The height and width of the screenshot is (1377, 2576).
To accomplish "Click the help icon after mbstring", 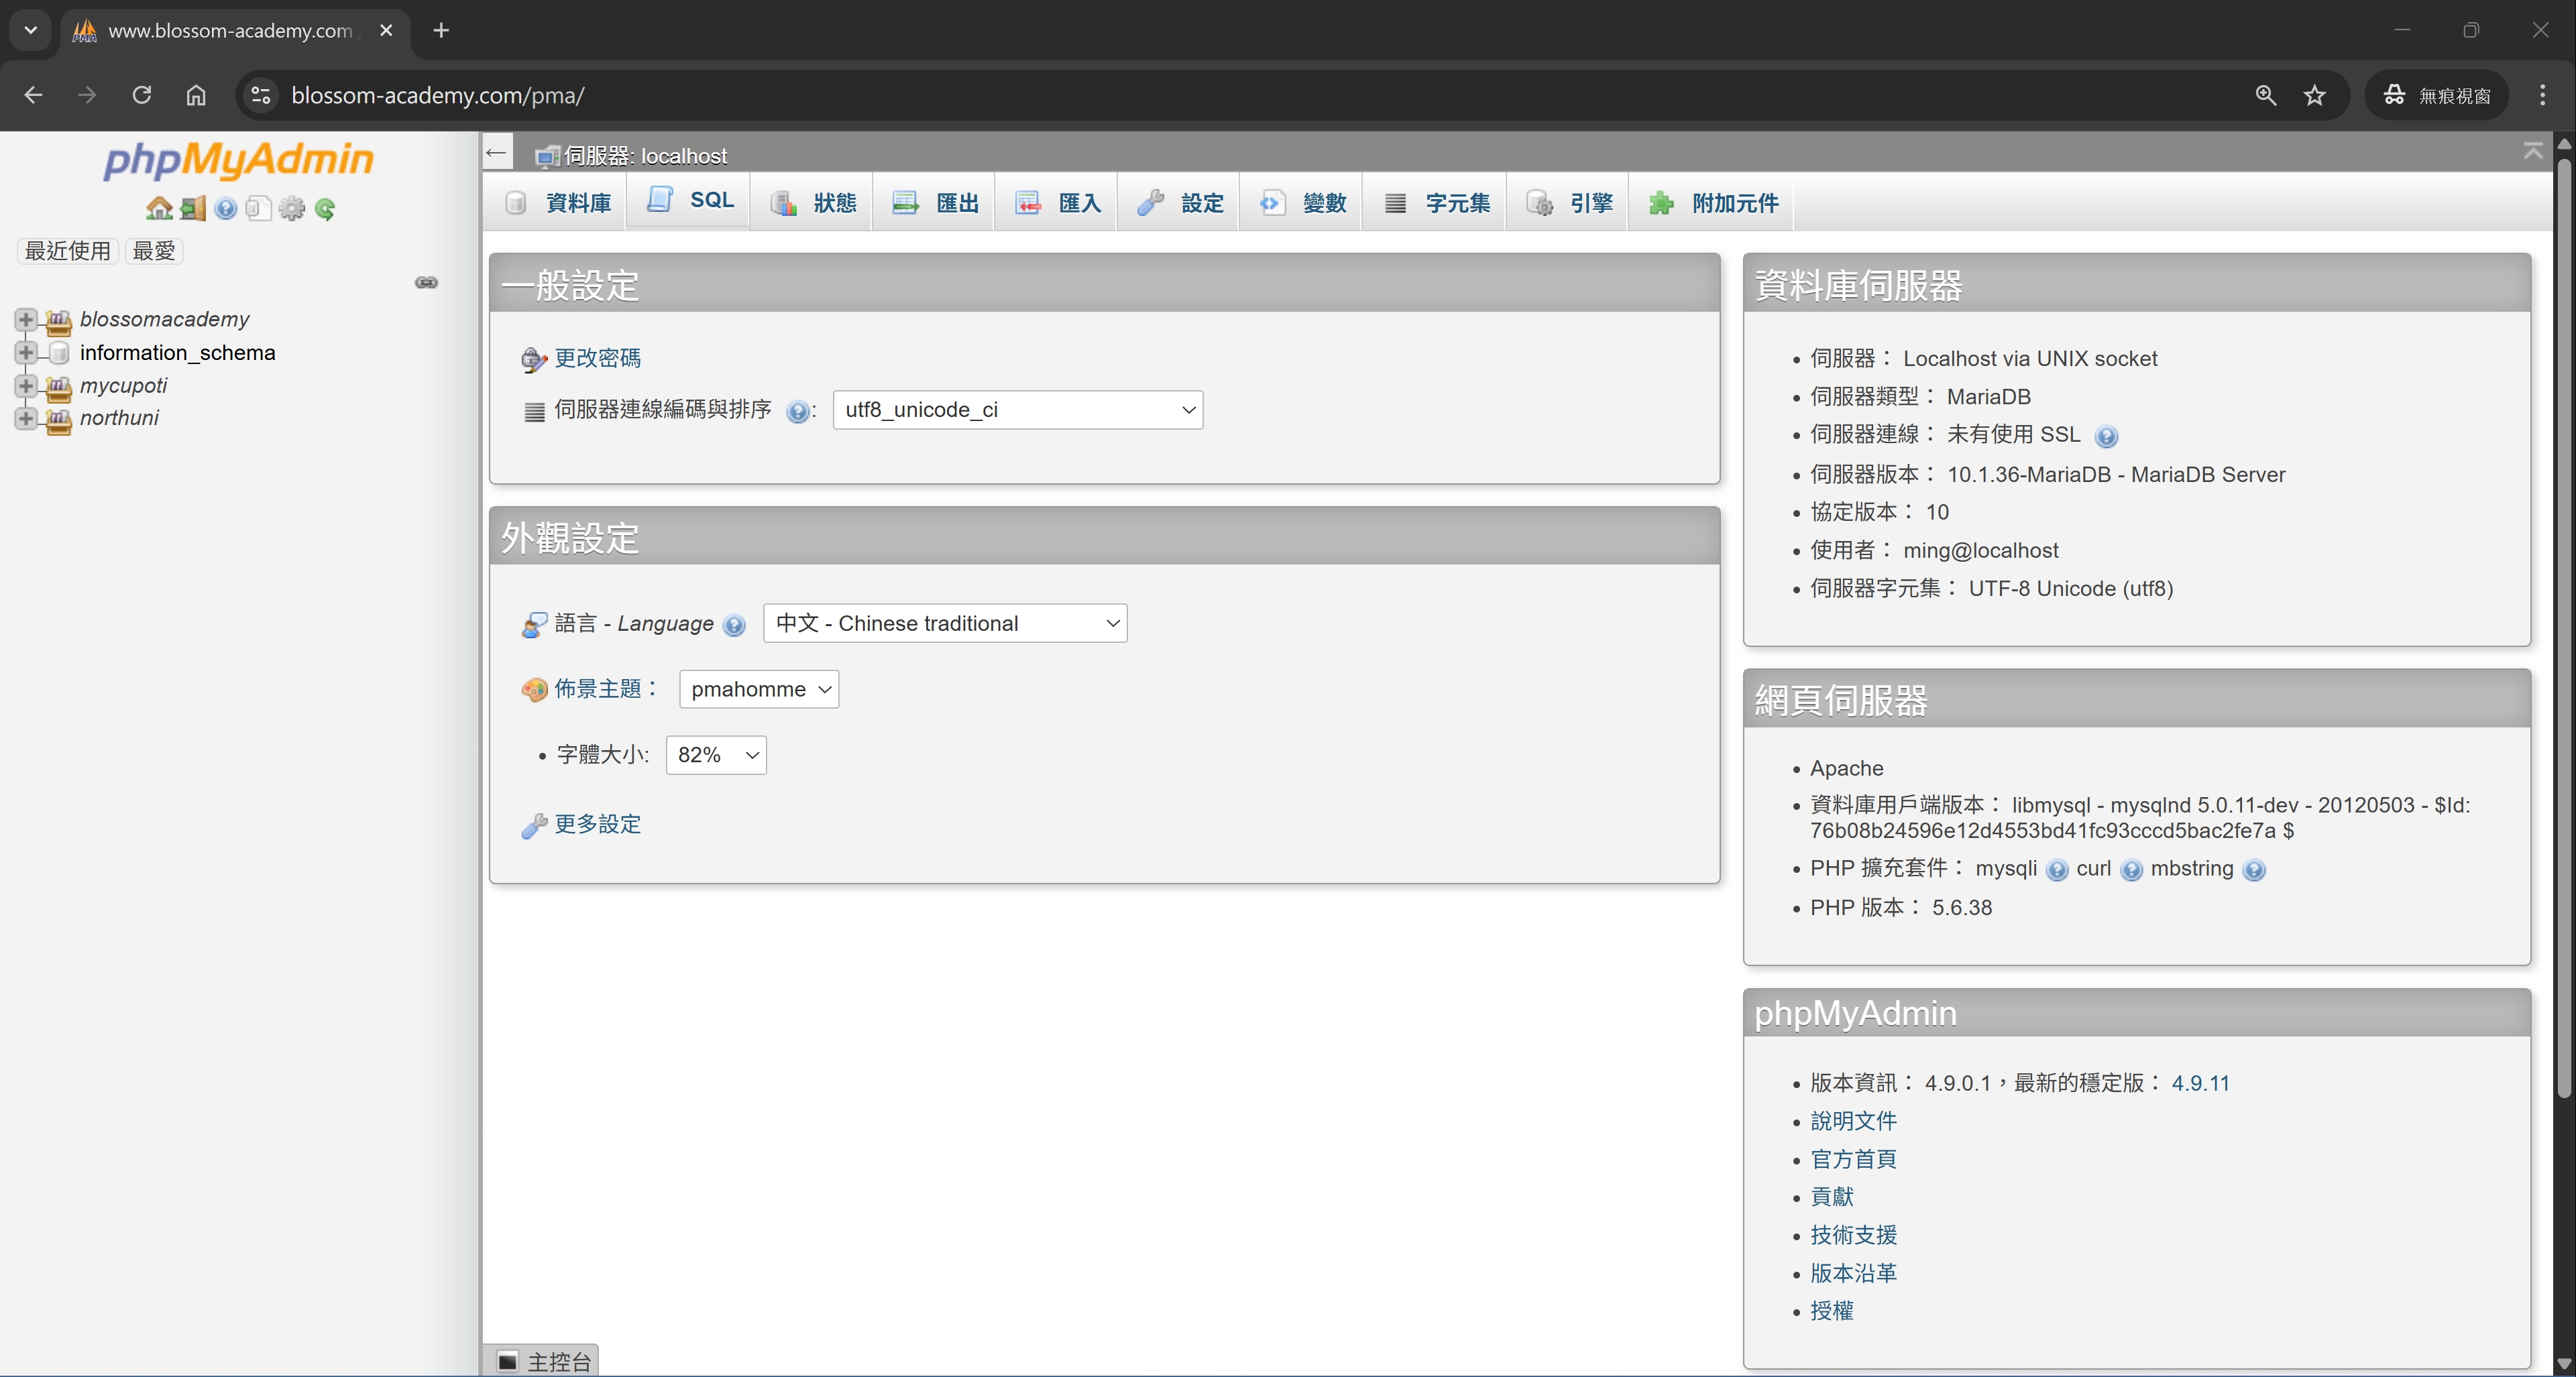I will point(2254,870).
